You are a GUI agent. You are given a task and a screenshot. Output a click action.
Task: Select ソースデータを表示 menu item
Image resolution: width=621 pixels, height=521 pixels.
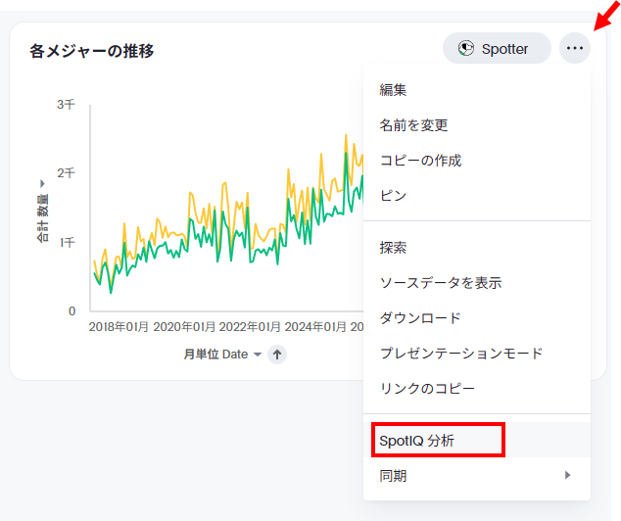pos(441,283)
